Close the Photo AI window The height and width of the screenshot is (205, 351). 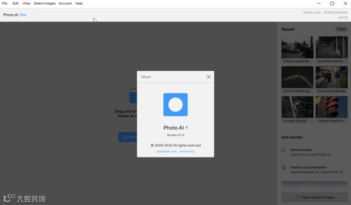point(345,3)
